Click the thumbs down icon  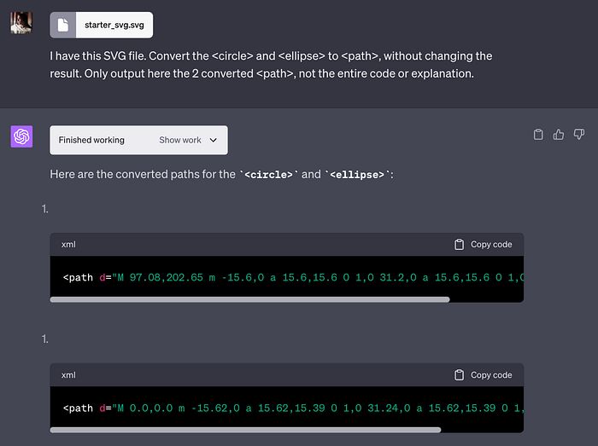pos(579,135)
